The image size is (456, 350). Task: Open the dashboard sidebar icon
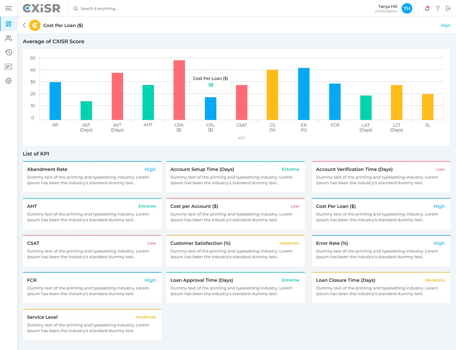[9, 24]
